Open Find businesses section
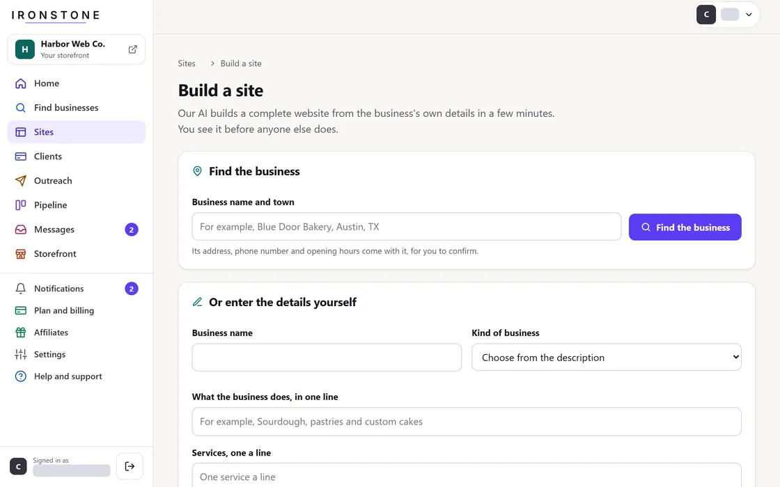 click(x=77, y=108)
